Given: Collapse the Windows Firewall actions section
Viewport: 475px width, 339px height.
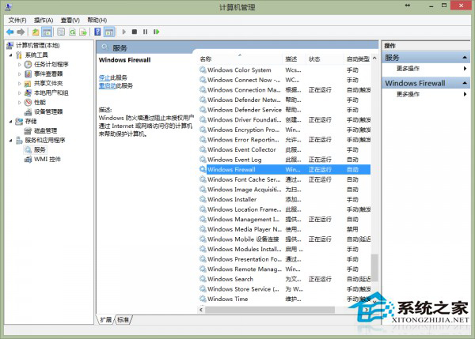Looking at the screenshot, I should click(465, 83).
